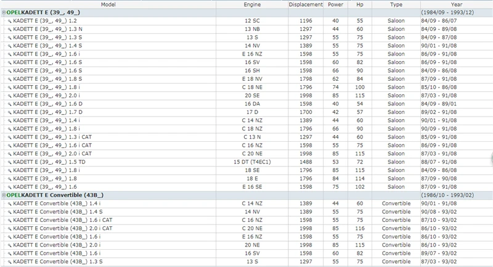Click magnifier icon for Convertible 1.4 S
The width and height of the screenshot is (493, 267).
point(10,212)
